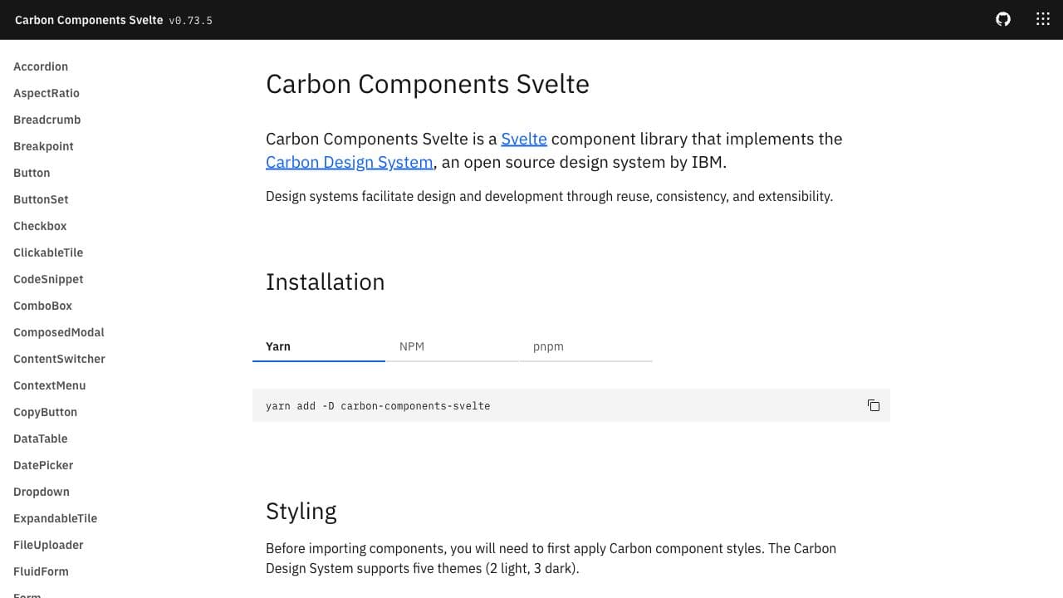The height and width of the screenshot is (598, 1063).
Task: Switch to the pnpm tab
Action: 548,346
